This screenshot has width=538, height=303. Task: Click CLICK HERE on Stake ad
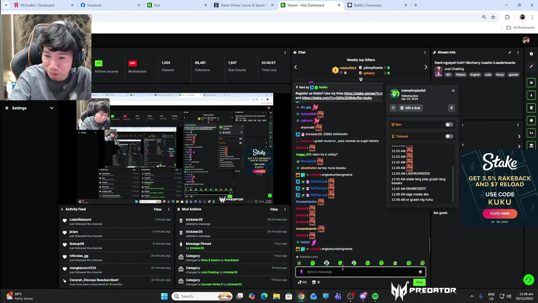(500, 213)
